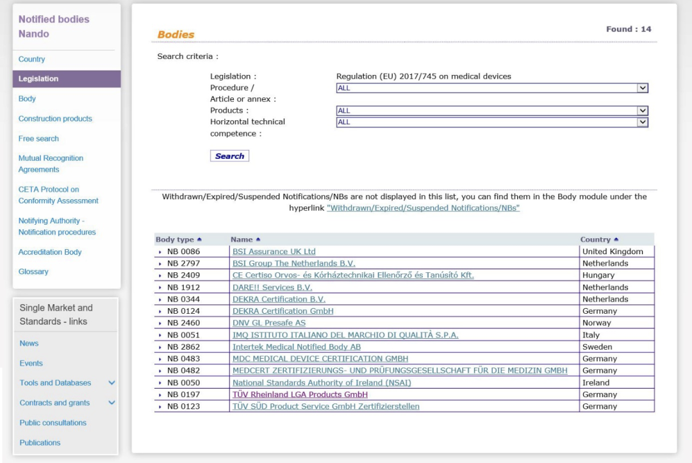Click NB 0086 body number

(x=183, y=251)
